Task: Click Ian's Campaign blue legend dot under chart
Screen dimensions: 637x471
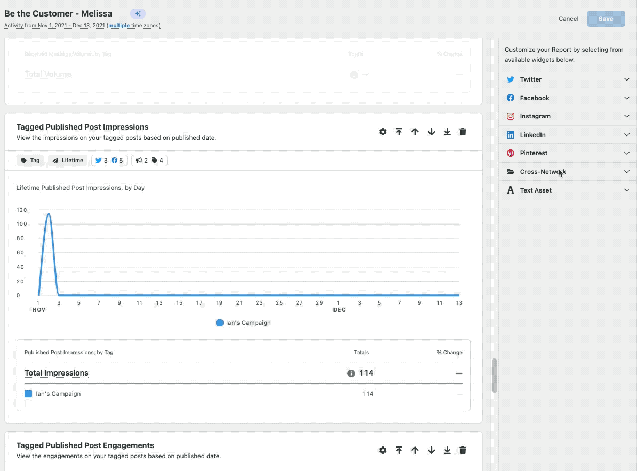Action: tap(220, 323)
